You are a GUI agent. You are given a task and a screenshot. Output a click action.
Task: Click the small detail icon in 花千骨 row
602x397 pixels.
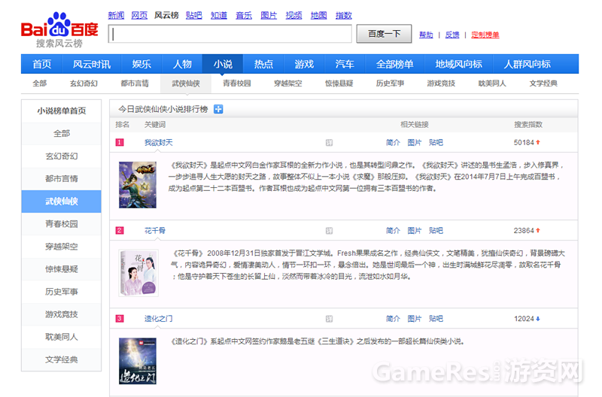[329, 231]
